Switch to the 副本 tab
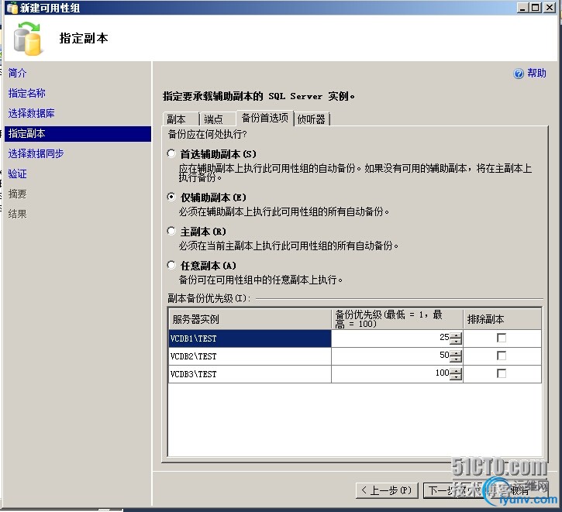Viewport: 562px width, 512px height. click(181, 119)
